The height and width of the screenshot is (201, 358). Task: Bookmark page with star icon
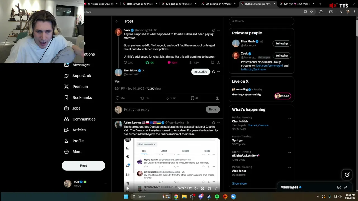[x=312, y=12]
